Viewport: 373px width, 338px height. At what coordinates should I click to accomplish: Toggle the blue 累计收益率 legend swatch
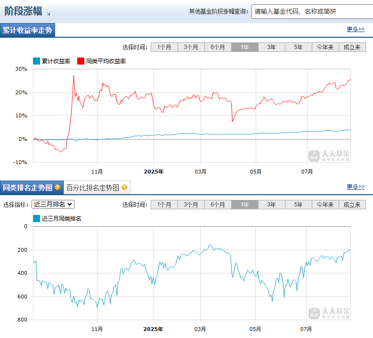36,61
